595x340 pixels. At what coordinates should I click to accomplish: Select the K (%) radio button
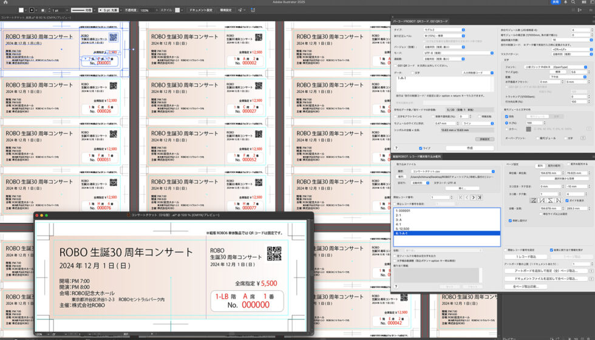(506, 123)
